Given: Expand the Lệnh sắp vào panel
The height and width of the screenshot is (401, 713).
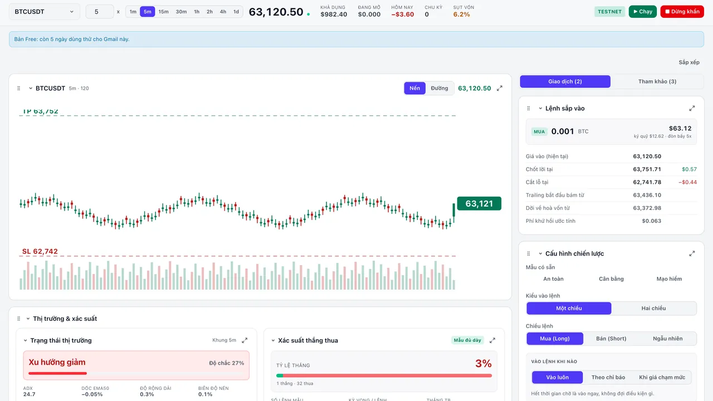Looking at the screenshot, I should (692, 108).
